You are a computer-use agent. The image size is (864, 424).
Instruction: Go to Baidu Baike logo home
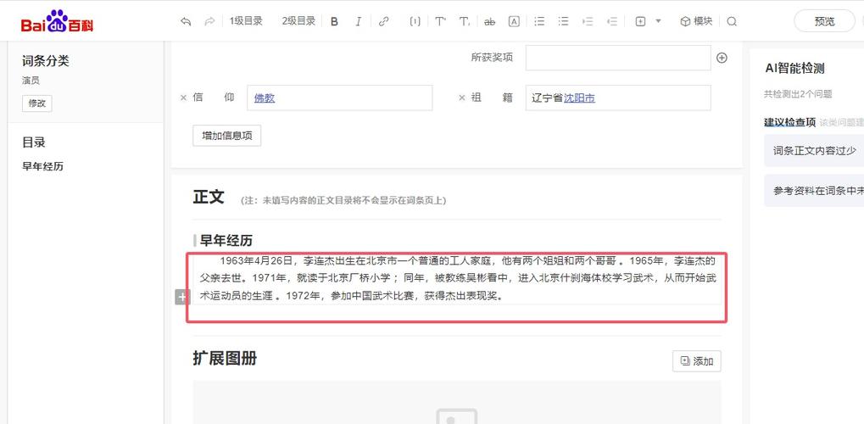point(58,21)
